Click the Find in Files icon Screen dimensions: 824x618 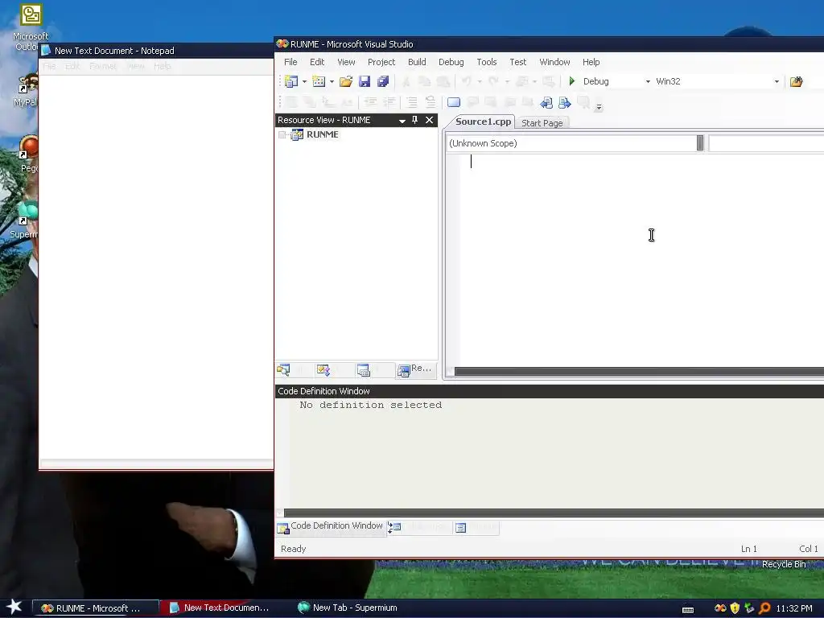point(796,81)
